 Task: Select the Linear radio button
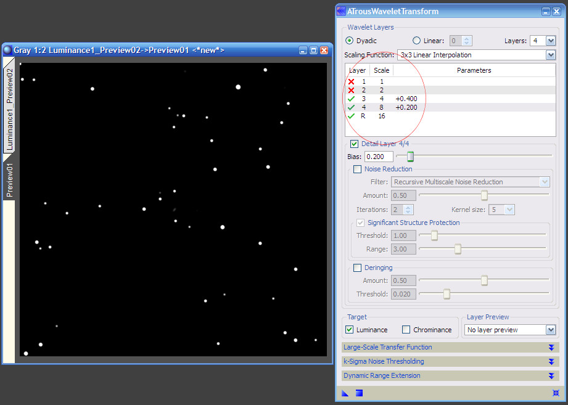(x=417, y=40)
